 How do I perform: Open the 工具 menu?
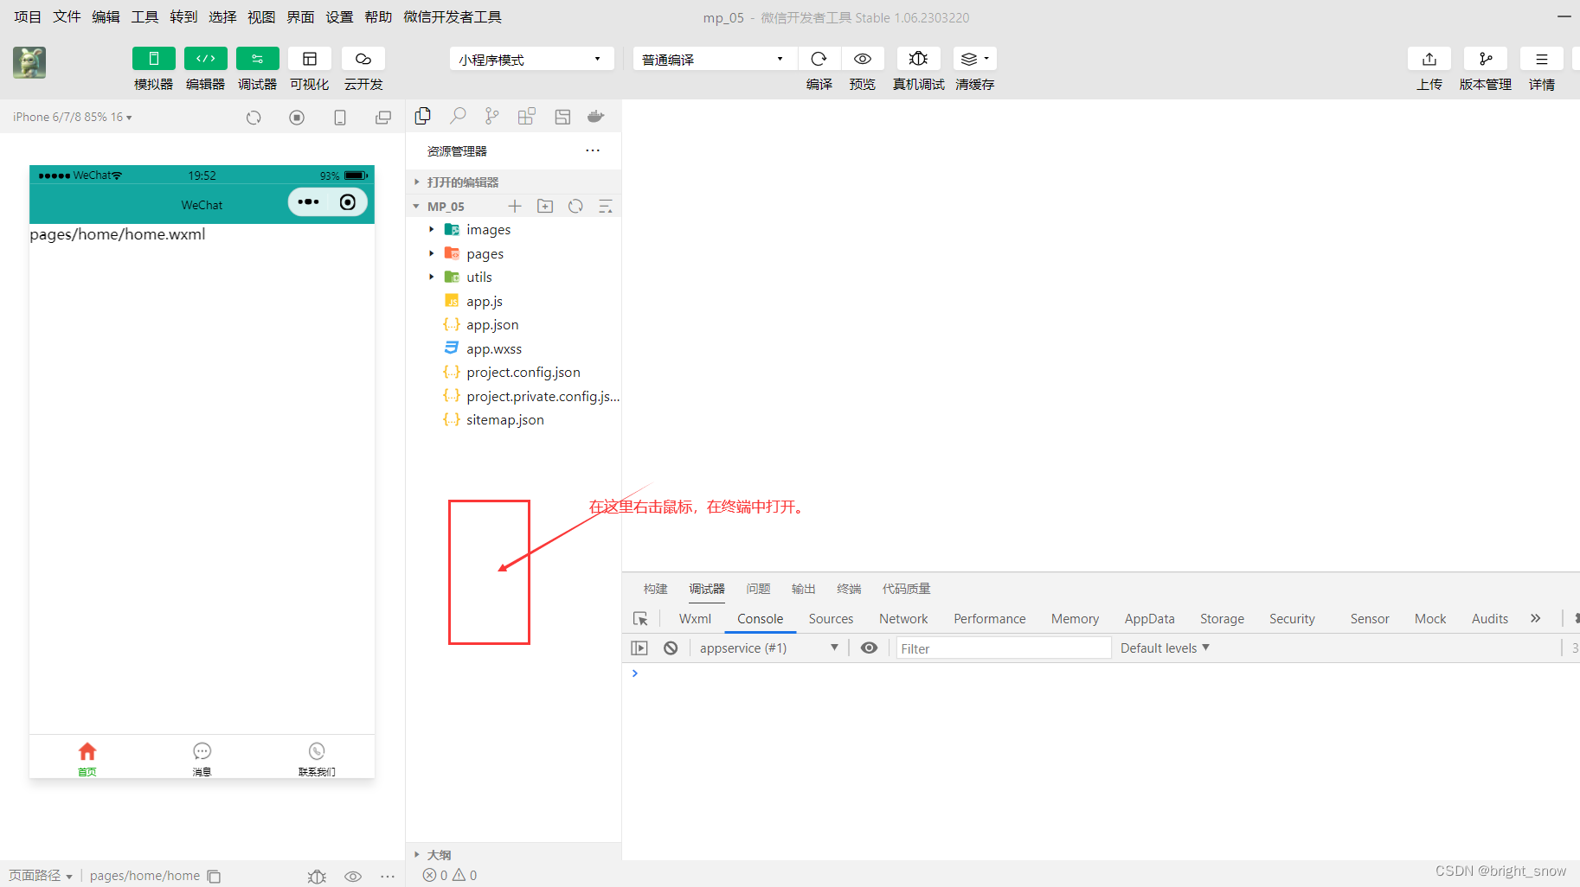pos(145,16)
